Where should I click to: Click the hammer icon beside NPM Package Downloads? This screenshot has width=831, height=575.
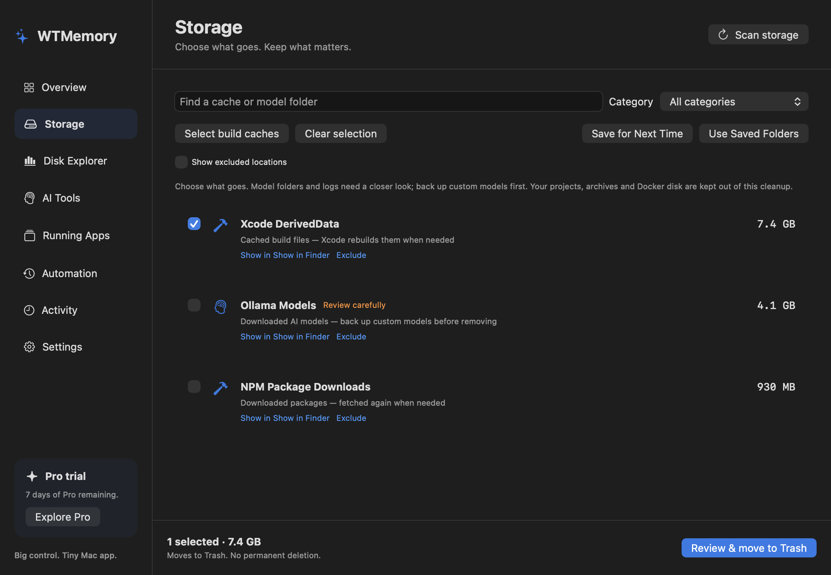[221, 388]
